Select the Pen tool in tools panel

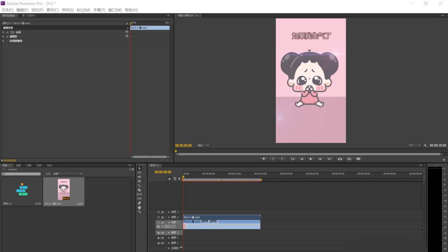pyautogui.click(x=139, y=203)
